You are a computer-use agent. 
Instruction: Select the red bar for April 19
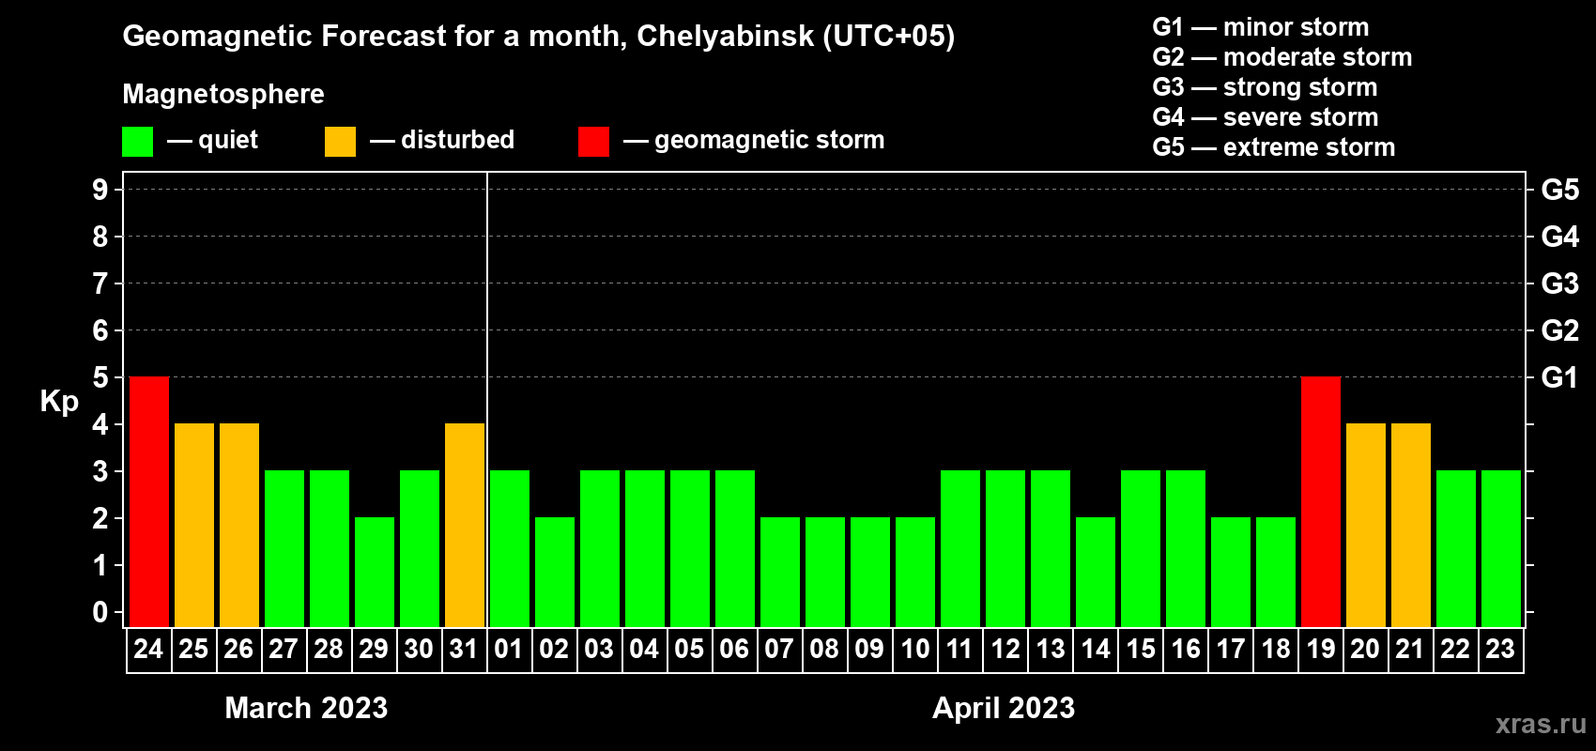coord(1321,502)
